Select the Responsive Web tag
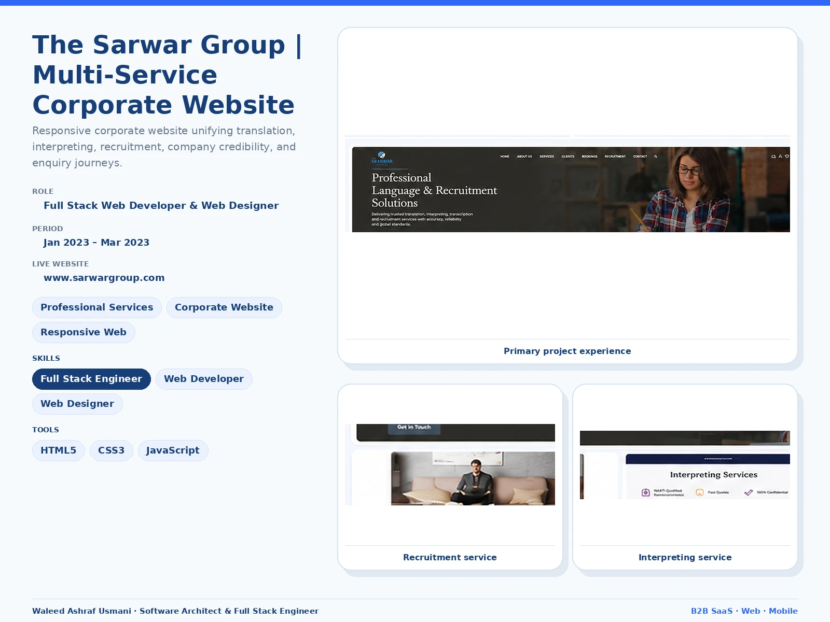This screenshot has height=622, width=830. pos(84,332)
